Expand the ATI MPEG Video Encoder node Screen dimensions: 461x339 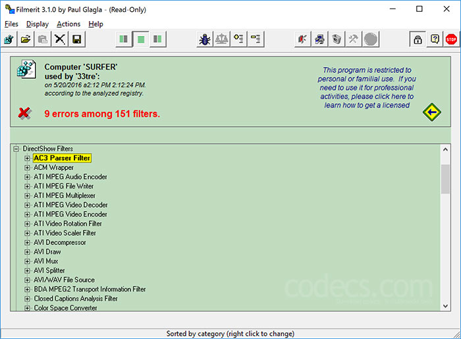pyautogui.click(x=27, y=215)
